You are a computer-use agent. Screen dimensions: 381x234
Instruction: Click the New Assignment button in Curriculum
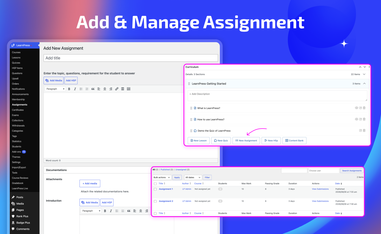[x=246, y=141]
